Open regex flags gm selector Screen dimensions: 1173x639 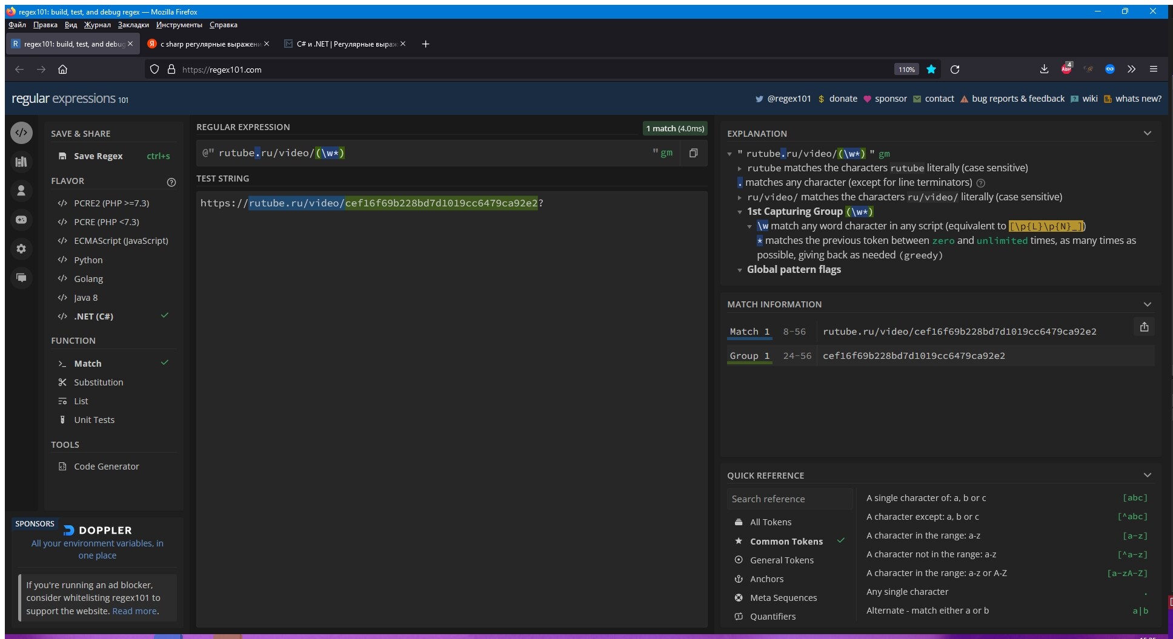pos(666,153)
